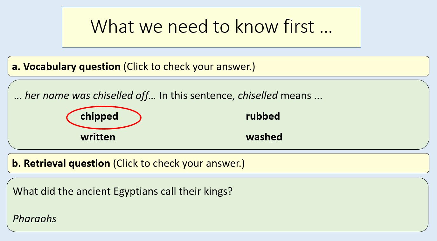The width and height of the screenshot is (437, 241).
Task: Click the revealed answer 'Pharaohs'
Action: pos(35,219)
